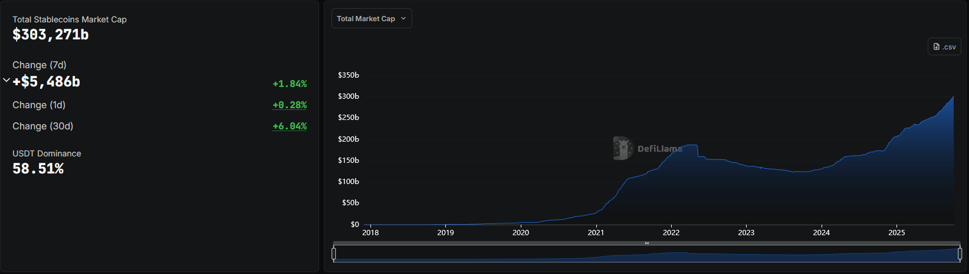Click the file icon on the .csv button
The height and width of the screenshot is (274, 969).
[937, 47]
